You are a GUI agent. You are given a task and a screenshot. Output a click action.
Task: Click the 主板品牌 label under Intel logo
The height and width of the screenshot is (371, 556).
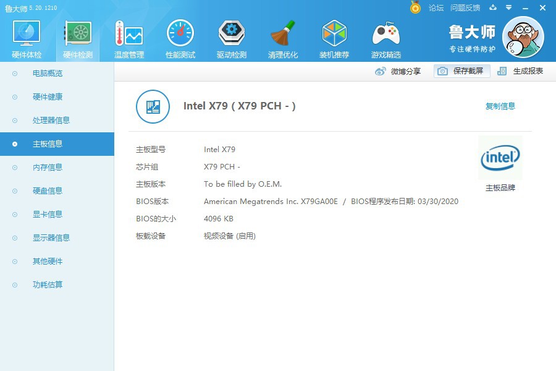tap(500, 188)
